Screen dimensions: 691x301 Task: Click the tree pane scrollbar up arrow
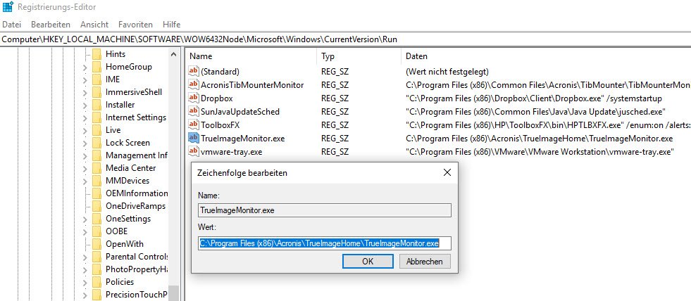point(174,55)
